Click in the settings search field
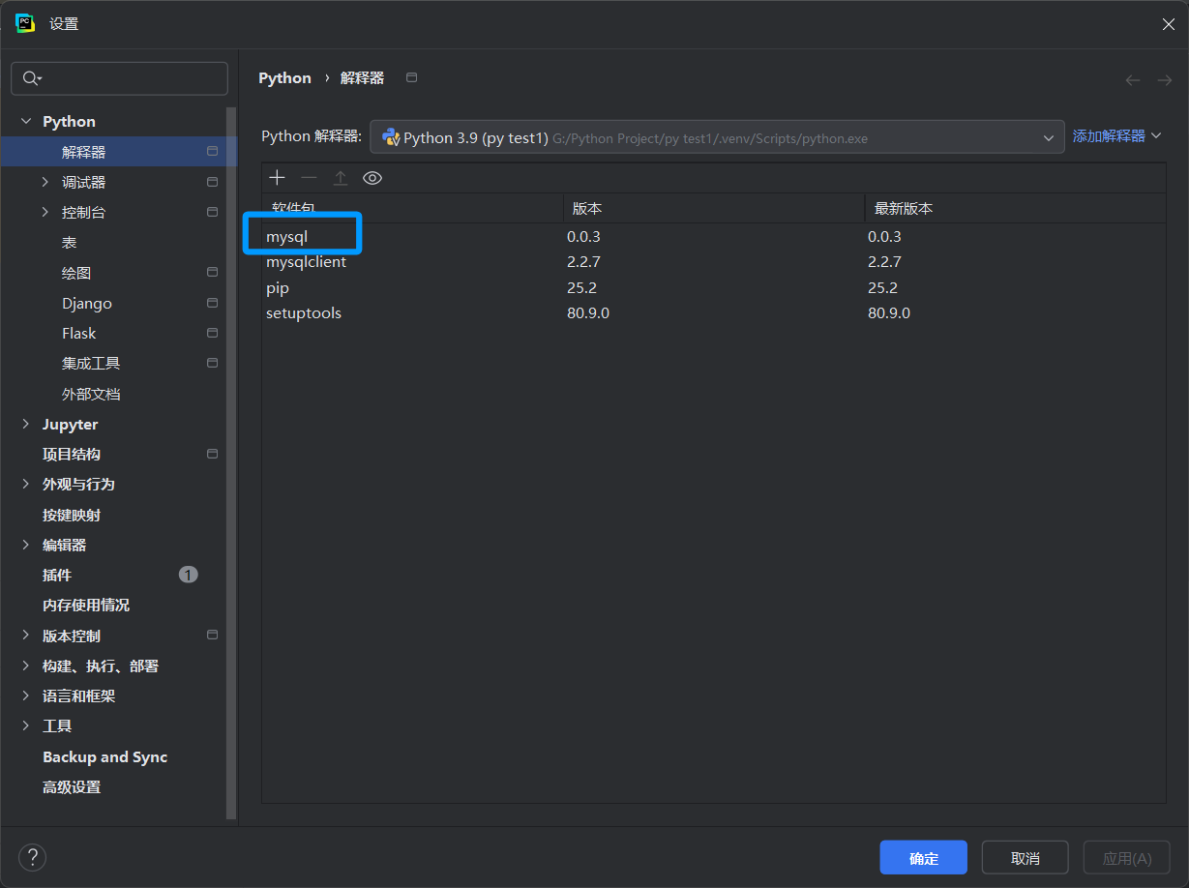Image resolution: width=1189 pixels, height=888 pixels. coord(119,78)
